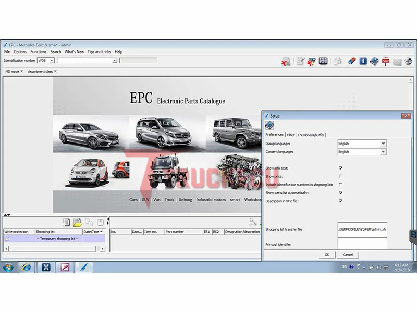Enable the Show price checkbox
This screenshot has height=312, width=417.
point(340,176)
